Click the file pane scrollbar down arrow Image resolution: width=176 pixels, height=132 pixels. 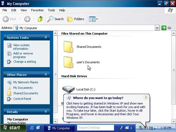(174, 122)
